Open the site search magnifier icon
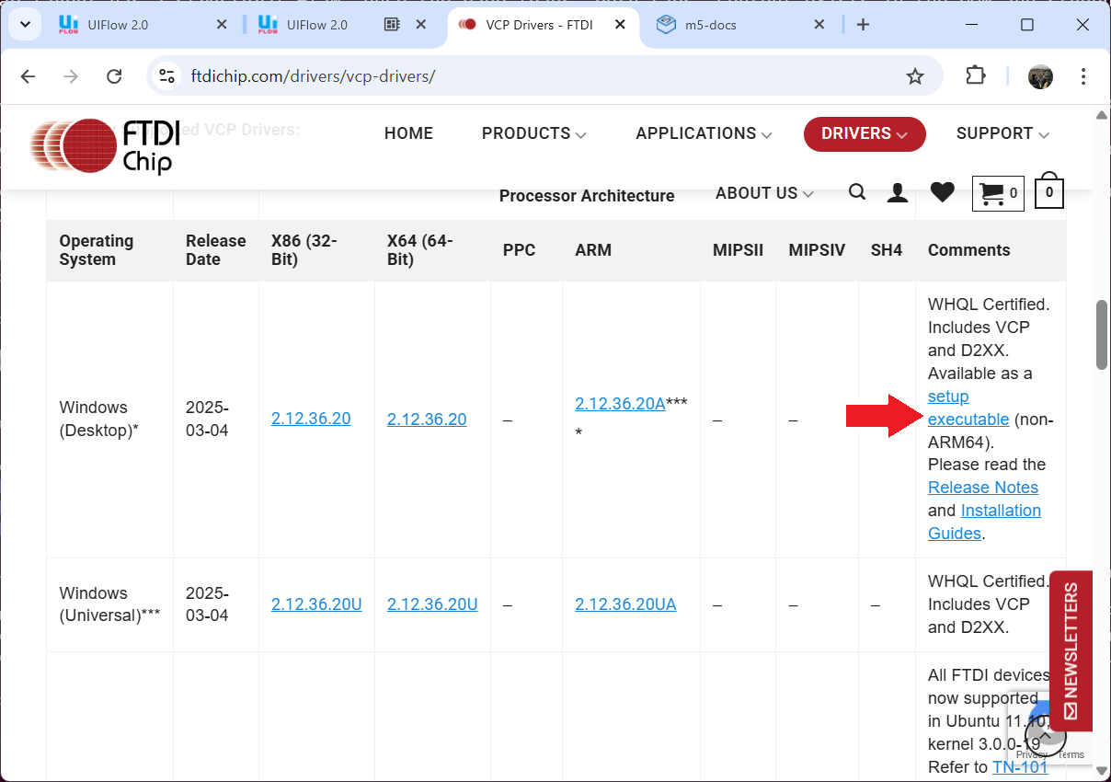The height and width of the screenshot is (782, 1111). coord(857,192)
